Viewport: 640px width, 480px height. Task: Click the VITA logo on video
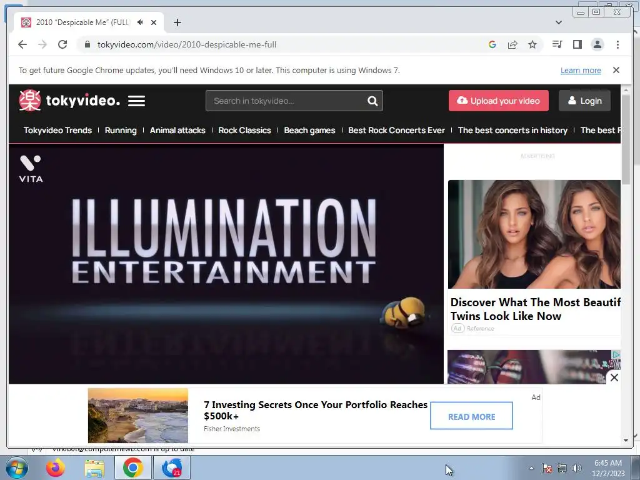pos(31,169)
